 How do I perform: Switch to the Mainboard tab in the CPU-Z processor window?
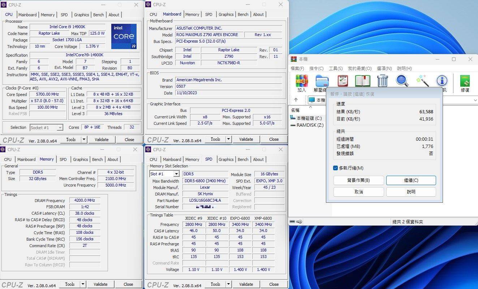click(28, 15)
